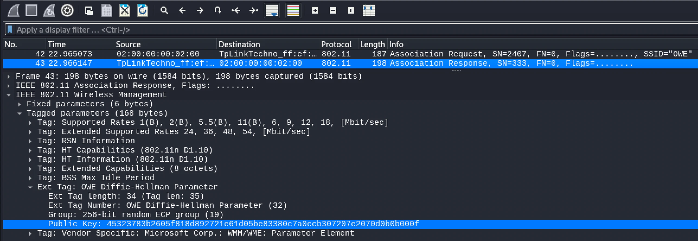Restart the current capture
The width and height of the screenshot is (698, 241).
click(x=49, y=11)
